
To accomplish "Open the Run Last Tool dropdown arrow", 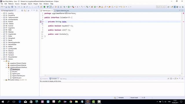I will (75, 7).
